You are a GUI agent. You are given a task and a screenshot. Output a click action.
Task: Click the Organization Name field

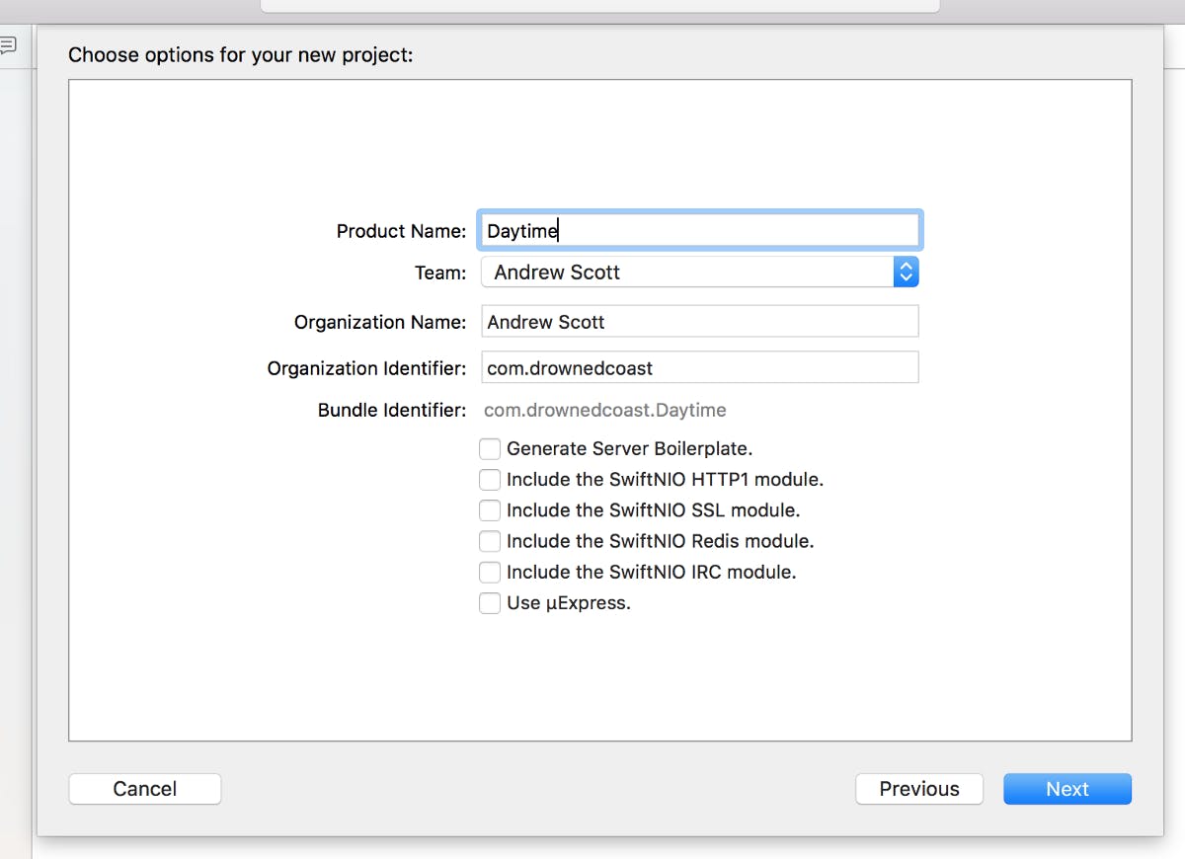(x=699, y=321)
